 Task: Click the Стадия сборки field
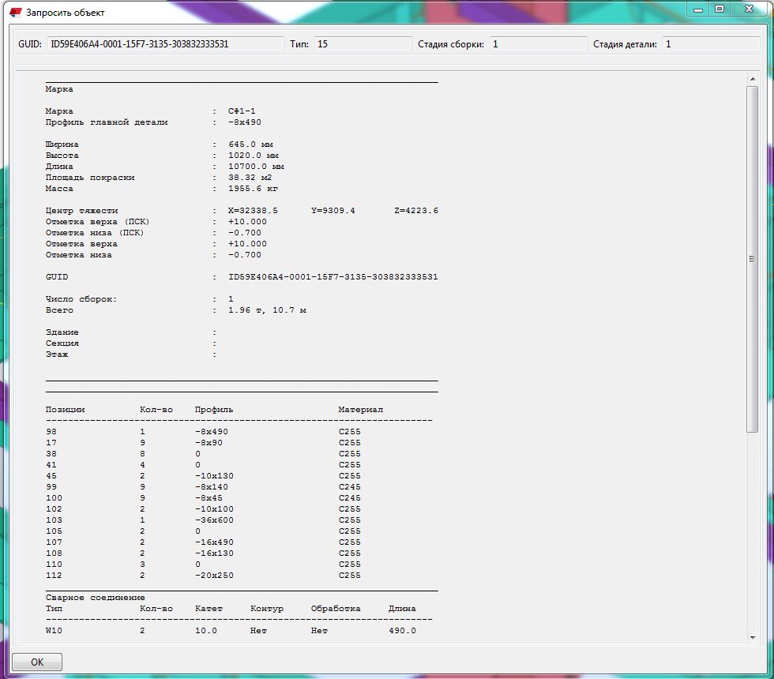pyautogui.click(x=538, y=44)
